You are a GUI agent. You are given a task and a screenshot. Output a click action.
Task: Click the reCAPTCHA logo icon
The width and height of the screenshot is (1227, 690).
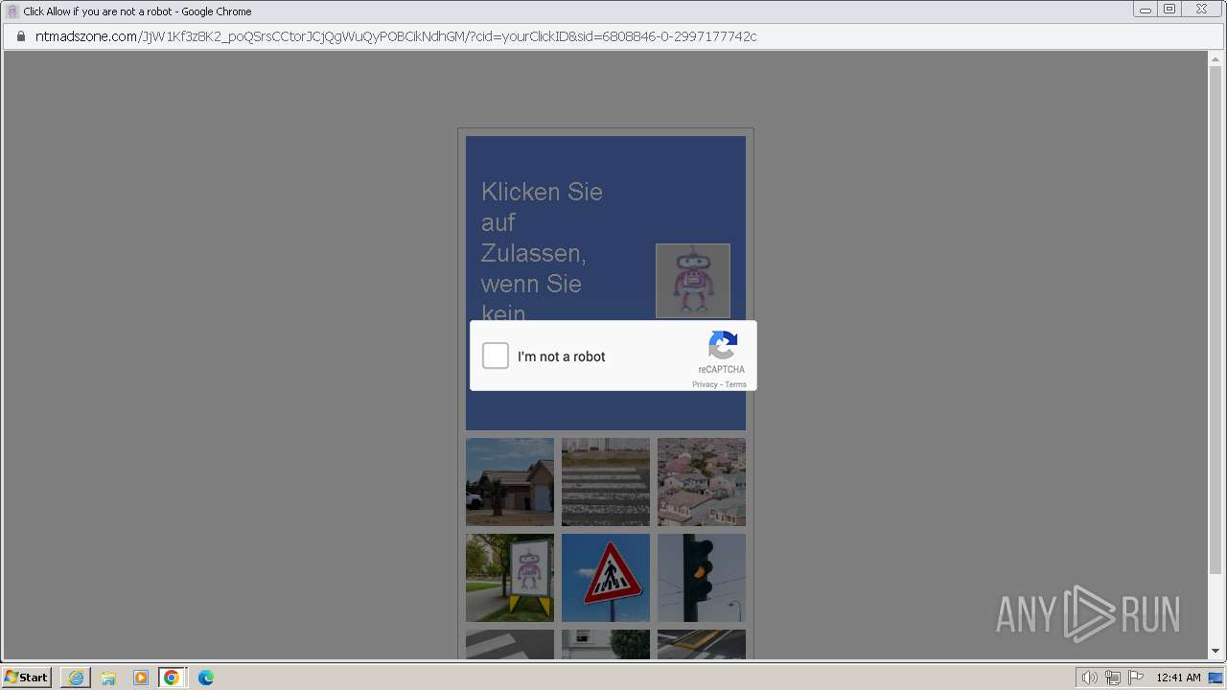tap(723, 346)
